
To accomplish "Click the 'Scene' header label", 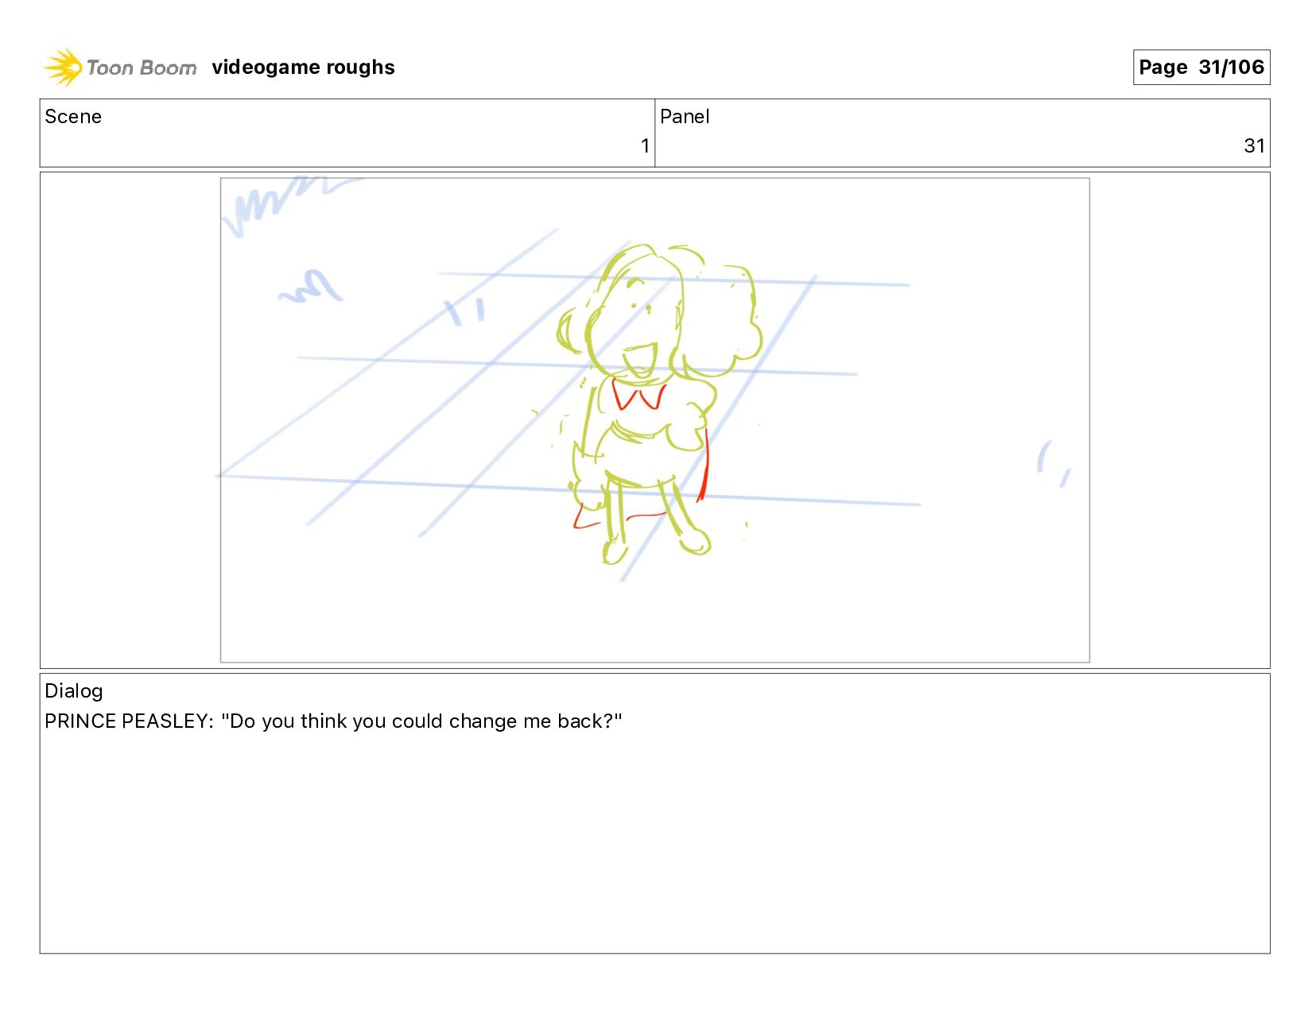I will [x=73, y=117].
